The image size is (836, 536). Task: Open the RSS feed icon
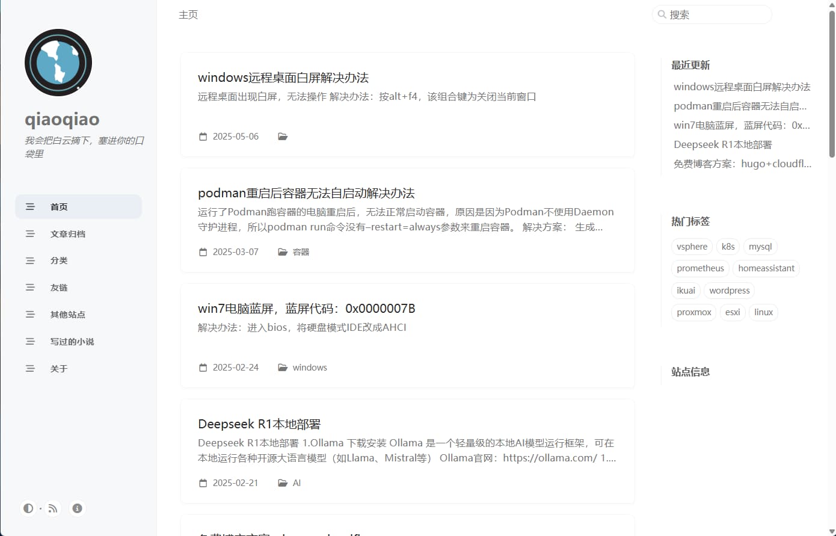tap(53, 508)
